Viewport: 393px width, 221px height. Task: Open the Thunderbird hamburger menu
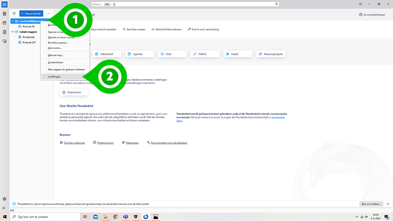tap(360, 4)
